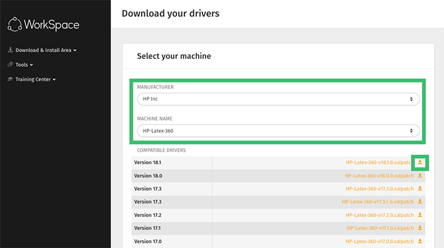Select the Version 17.1 row label

pyautogui.click(x=147, y=228)
